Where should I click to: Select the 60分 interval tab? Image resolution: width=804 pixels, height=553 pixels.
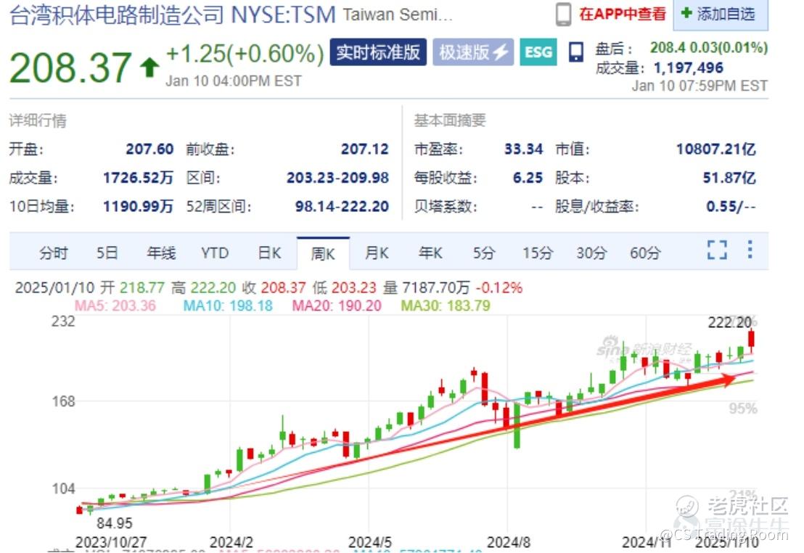pyautogui.click(x=645, y=253)
